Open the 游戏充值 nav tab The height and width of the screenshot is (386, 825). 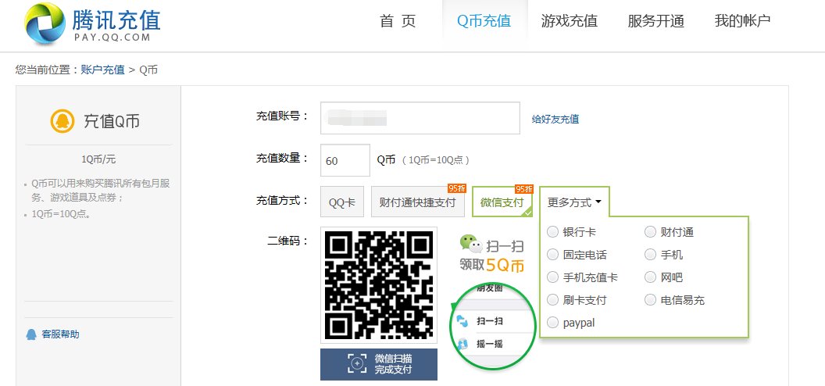[x=570, y=21]
